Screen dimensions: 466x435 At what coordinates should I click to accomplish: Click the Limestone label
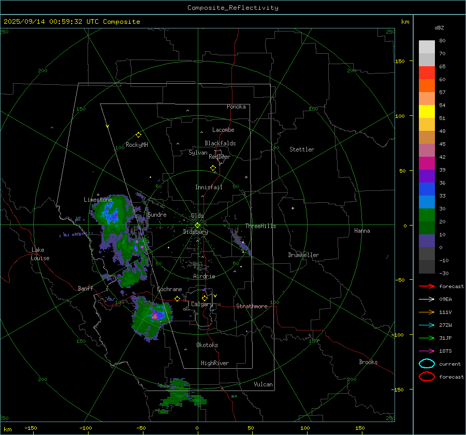click(98, 200)
